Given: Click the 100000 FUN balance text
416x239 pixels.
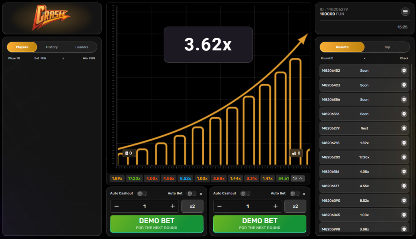Looking at the screenshot, I should pos(332,14).
